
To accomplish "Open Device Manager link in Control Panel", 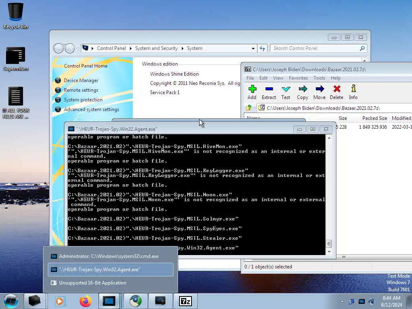I will (x=81, y=80).
